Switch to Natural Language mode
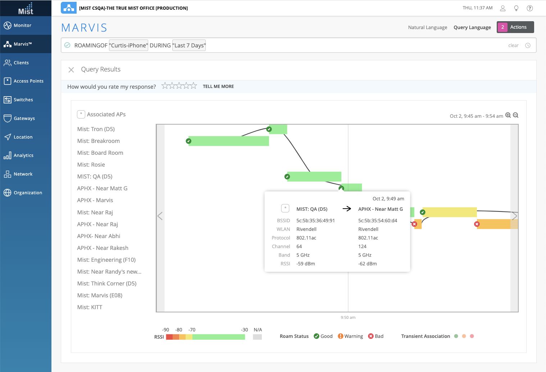 (427, 27)
